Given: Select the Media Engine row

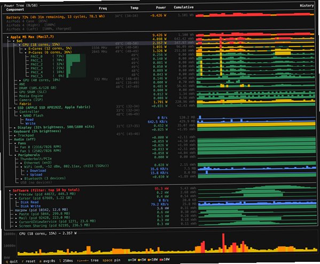Looking at the screenshot, I should [31, 96].
